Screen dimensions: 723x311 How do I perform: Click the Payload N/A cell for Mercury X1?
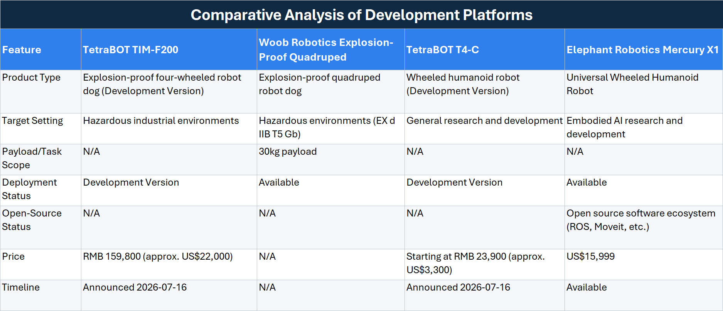(644, 159)
